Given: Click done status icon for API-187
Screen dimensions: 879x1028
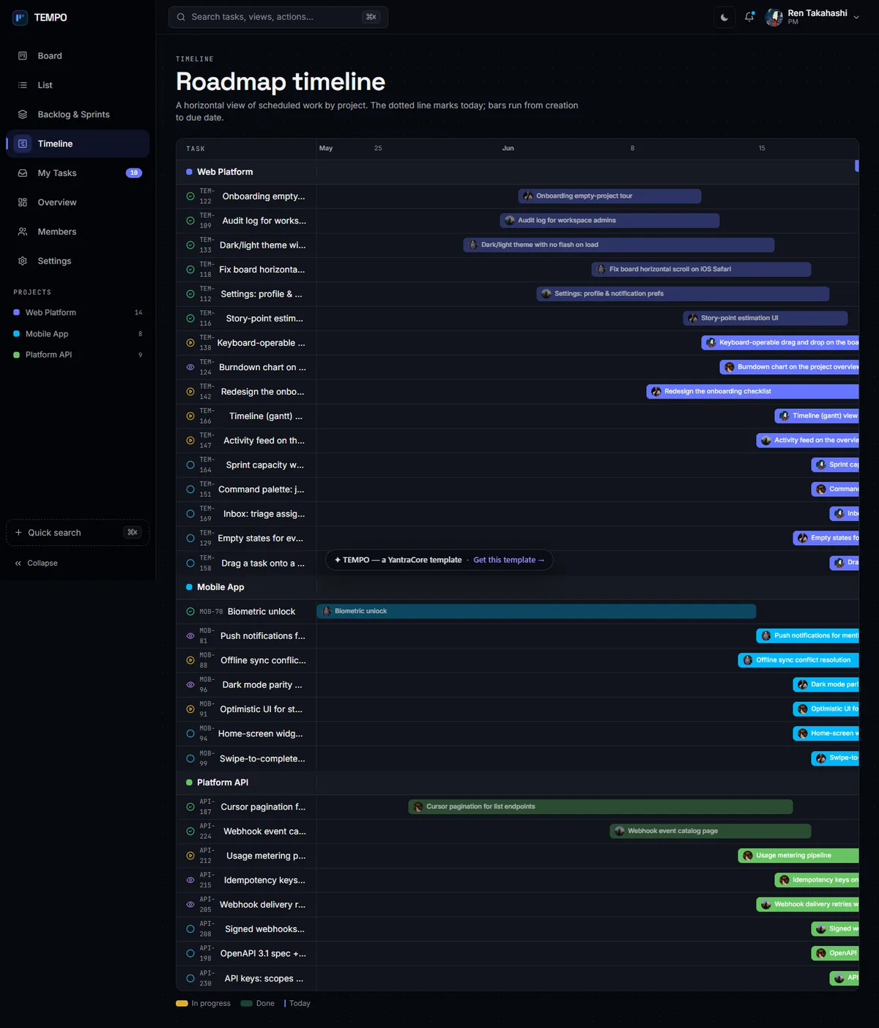Looking at the screenshot, I should click(x=190, y=807).
